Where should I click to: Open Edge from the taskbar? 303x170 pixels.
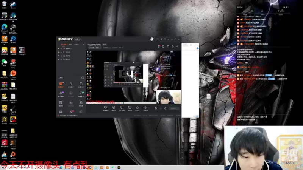point(61,168)
